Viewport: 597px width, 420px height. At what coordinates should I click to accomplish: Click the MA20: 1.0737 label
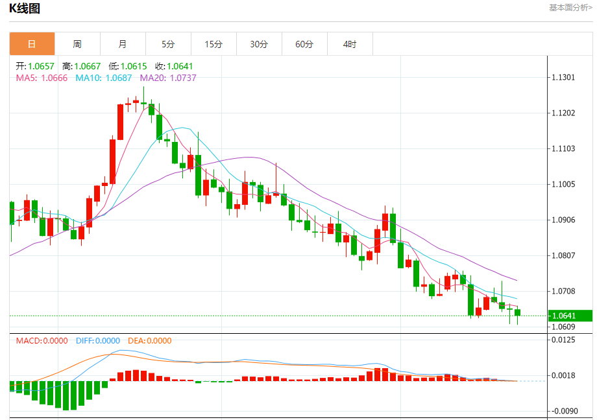point(168,78)
